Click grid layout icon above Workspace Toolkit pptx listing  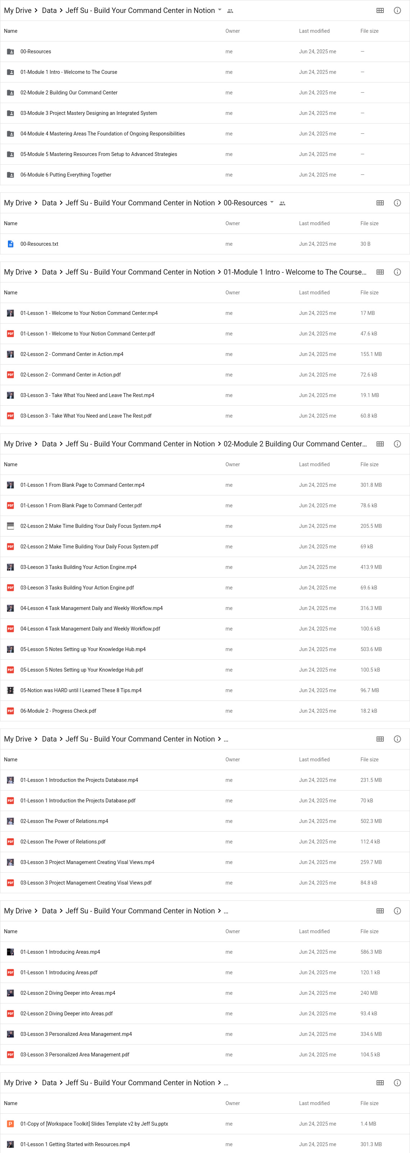pos(380,1083)
